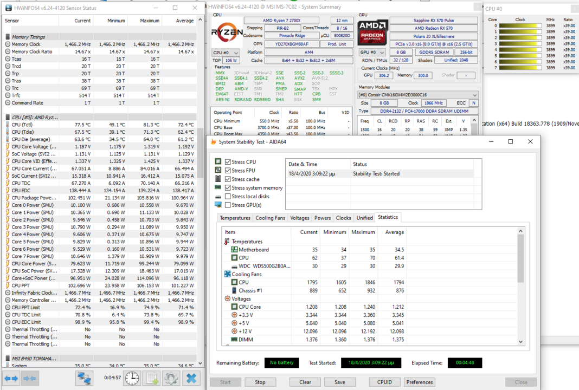Select the Statistics tab

388,217
